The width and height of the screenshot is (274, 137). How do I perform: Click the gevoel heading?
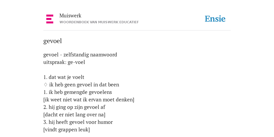(x=53, y=41)
